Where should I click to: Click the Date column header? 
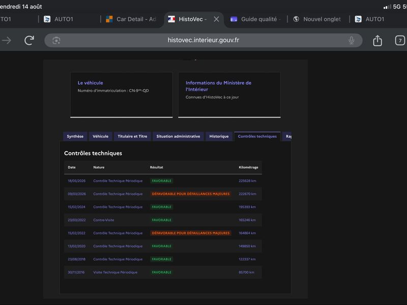[72, 167]
